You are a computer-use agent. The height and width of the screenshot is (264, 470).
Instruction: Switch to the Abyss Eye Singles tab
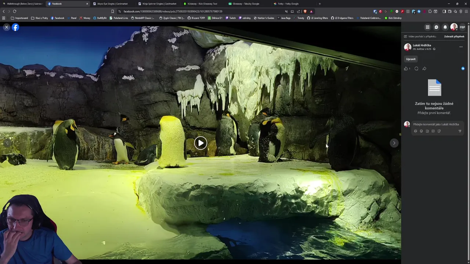point(112,4)
